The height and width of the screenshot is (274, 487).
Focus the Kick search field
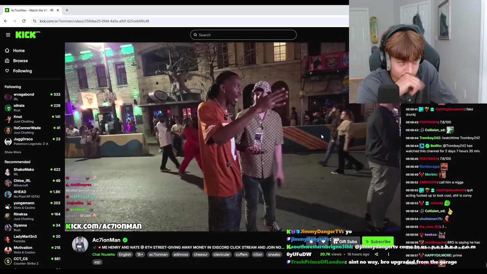click(243, 35)
